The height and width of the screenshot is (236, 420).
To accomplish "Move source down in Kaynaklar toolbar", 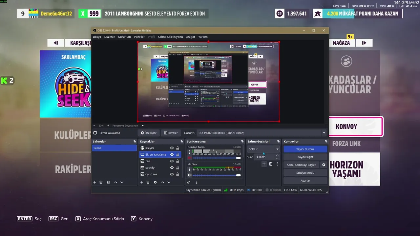I will (169, 182).
